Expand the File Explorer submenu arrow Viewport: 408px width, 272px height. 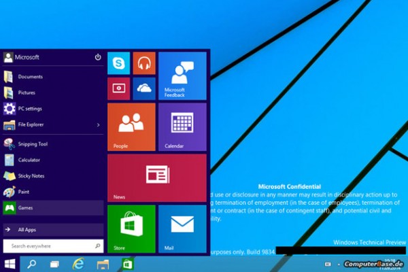[99, 124]
